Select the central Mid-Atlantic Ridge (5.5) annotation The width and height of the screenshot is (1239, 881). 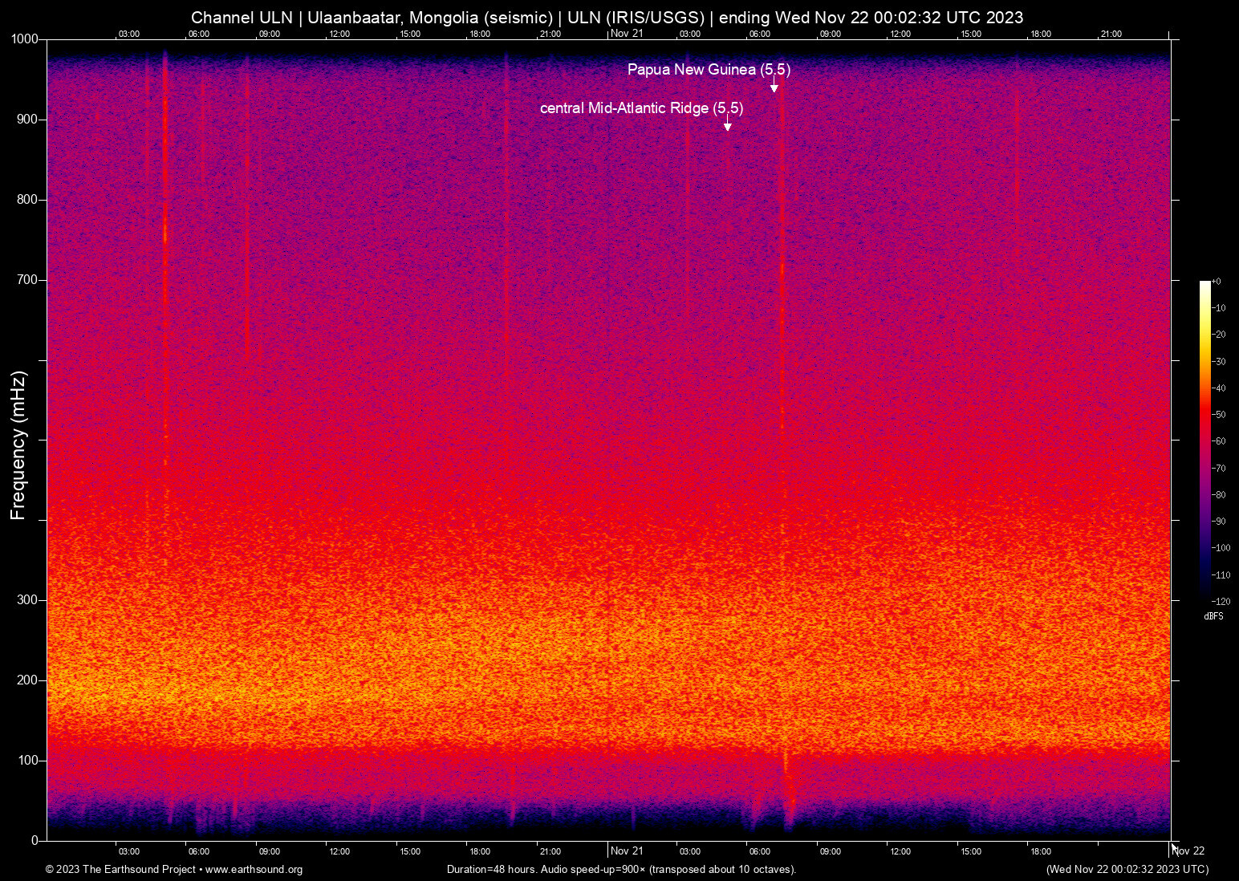(641, 108)
